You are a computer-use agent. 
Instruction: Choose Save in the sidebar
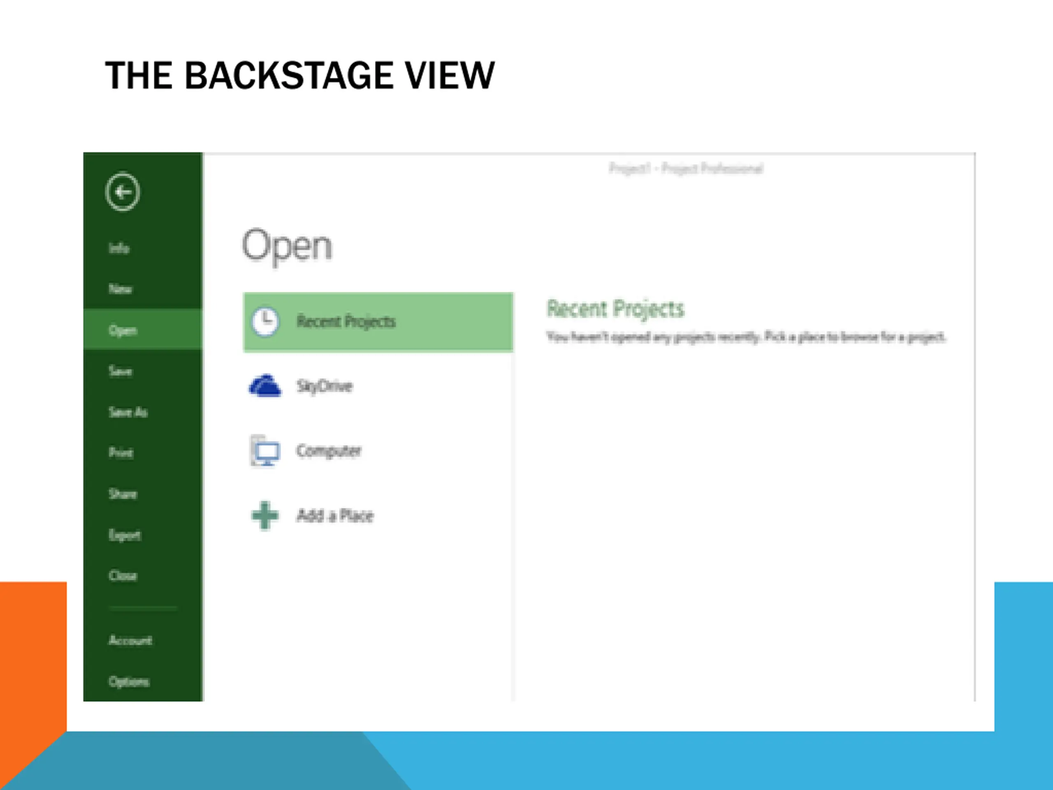click(x=121, y=371)
